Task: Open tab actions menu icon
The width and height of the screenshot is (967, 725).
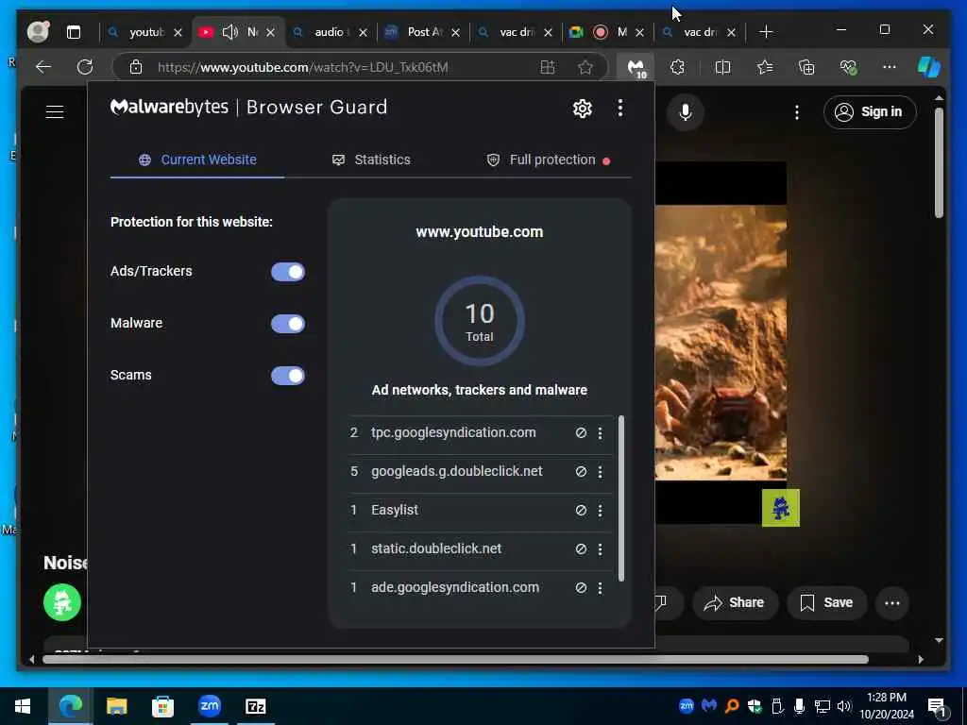Action: 74,32
